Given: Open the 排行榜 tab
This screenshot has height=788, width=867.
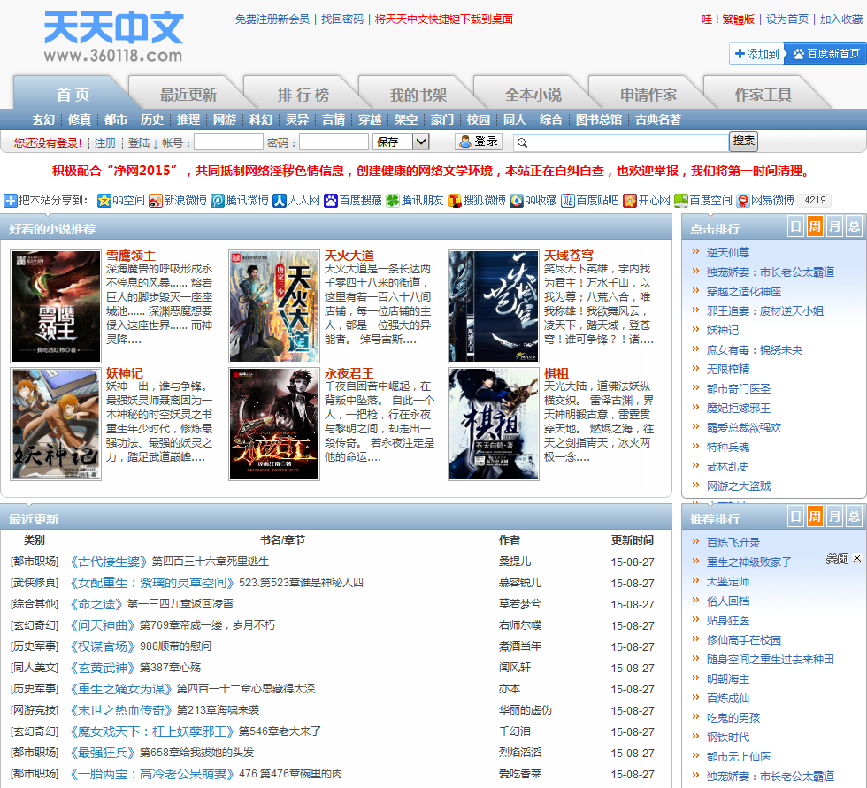Looking at the screenshot, I should click(x=303, y=95).
